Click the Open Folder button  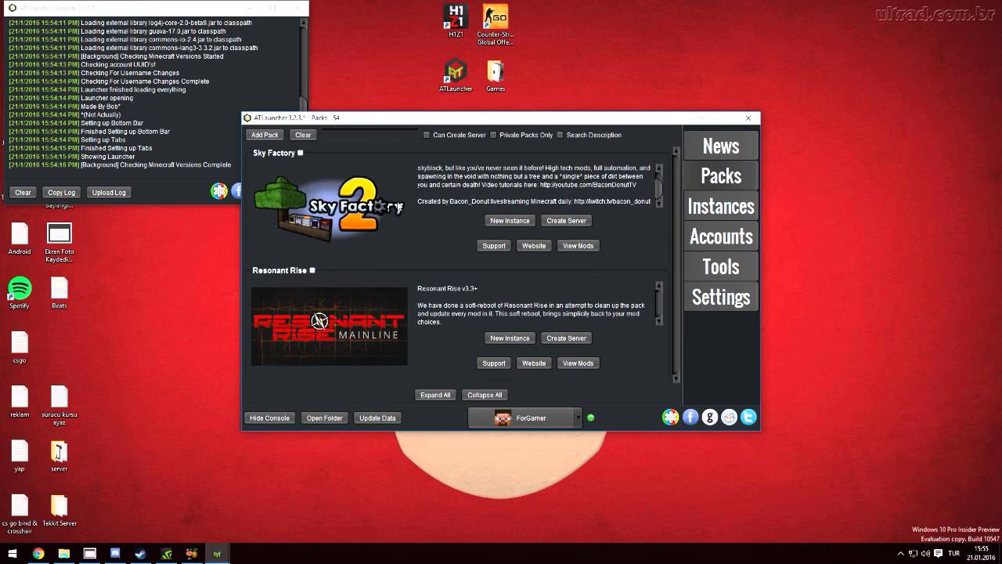tap(324, 418)
